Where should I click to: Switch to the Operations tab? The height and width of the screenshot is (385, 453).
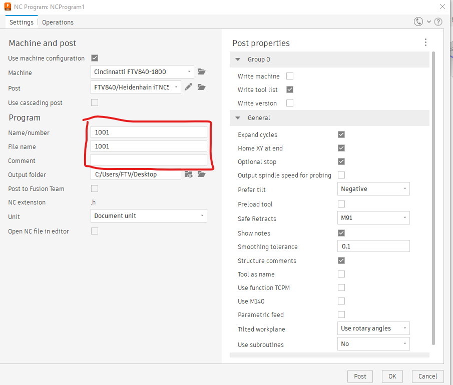tap(58, 22)
